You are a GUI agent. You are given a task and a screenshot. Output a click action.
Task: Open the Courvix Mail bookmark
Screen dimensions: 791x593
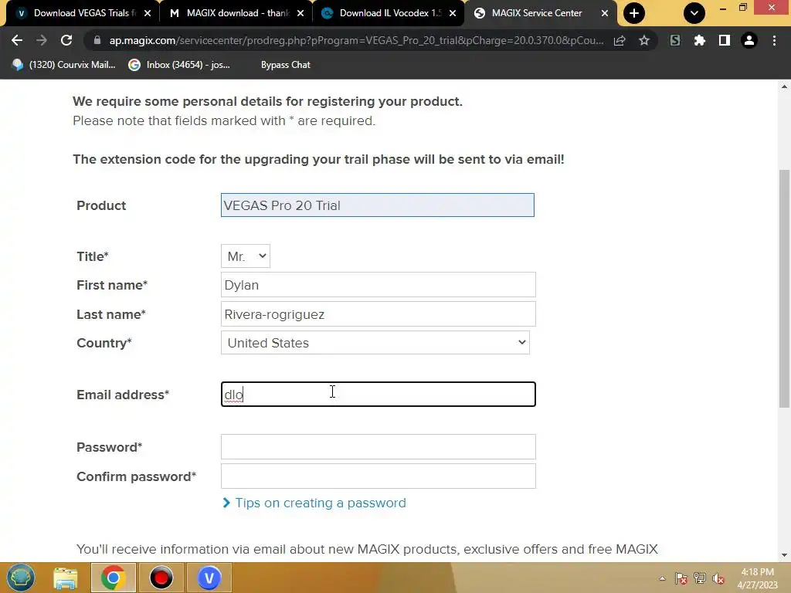63,65
